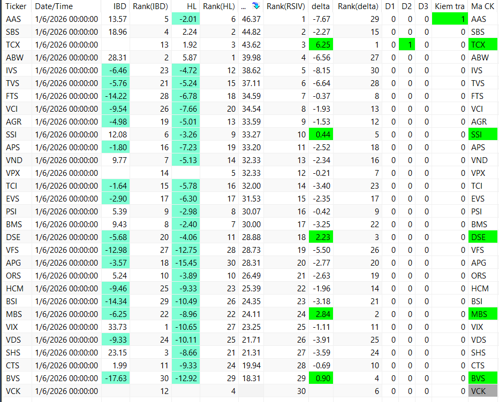The width and height of the screenshot is (499, 402).
Task: Click delta value -7.67 in AAS row
Action: coord(321,19)
